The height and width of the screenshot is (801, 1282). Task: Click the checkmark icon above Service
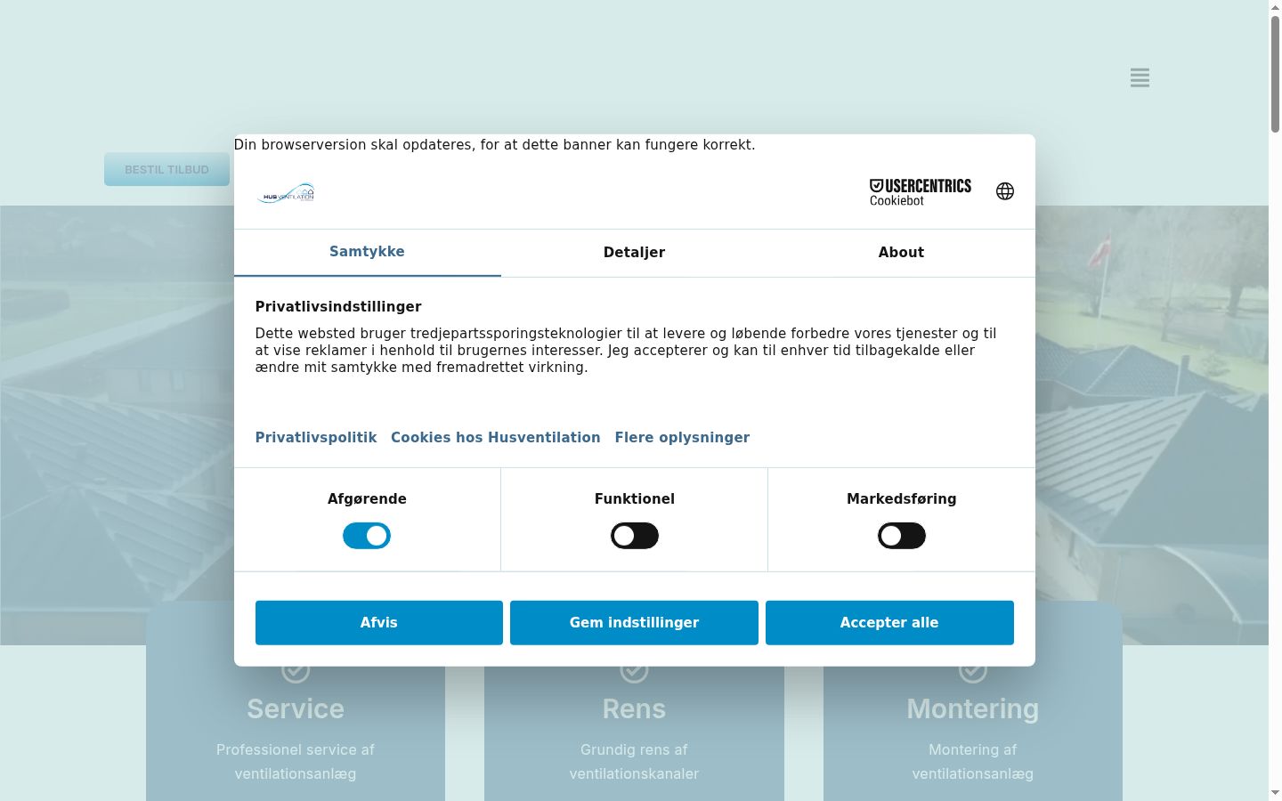[x=296, y=670]
